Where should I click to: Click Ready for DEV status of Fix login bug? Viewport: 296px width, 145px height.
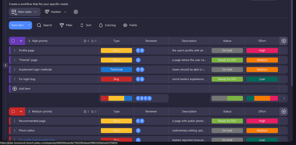click(227, 79)
